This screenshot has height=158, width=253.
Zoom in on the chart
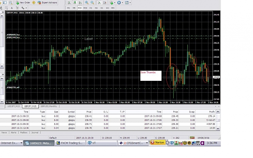click(87, 2)
